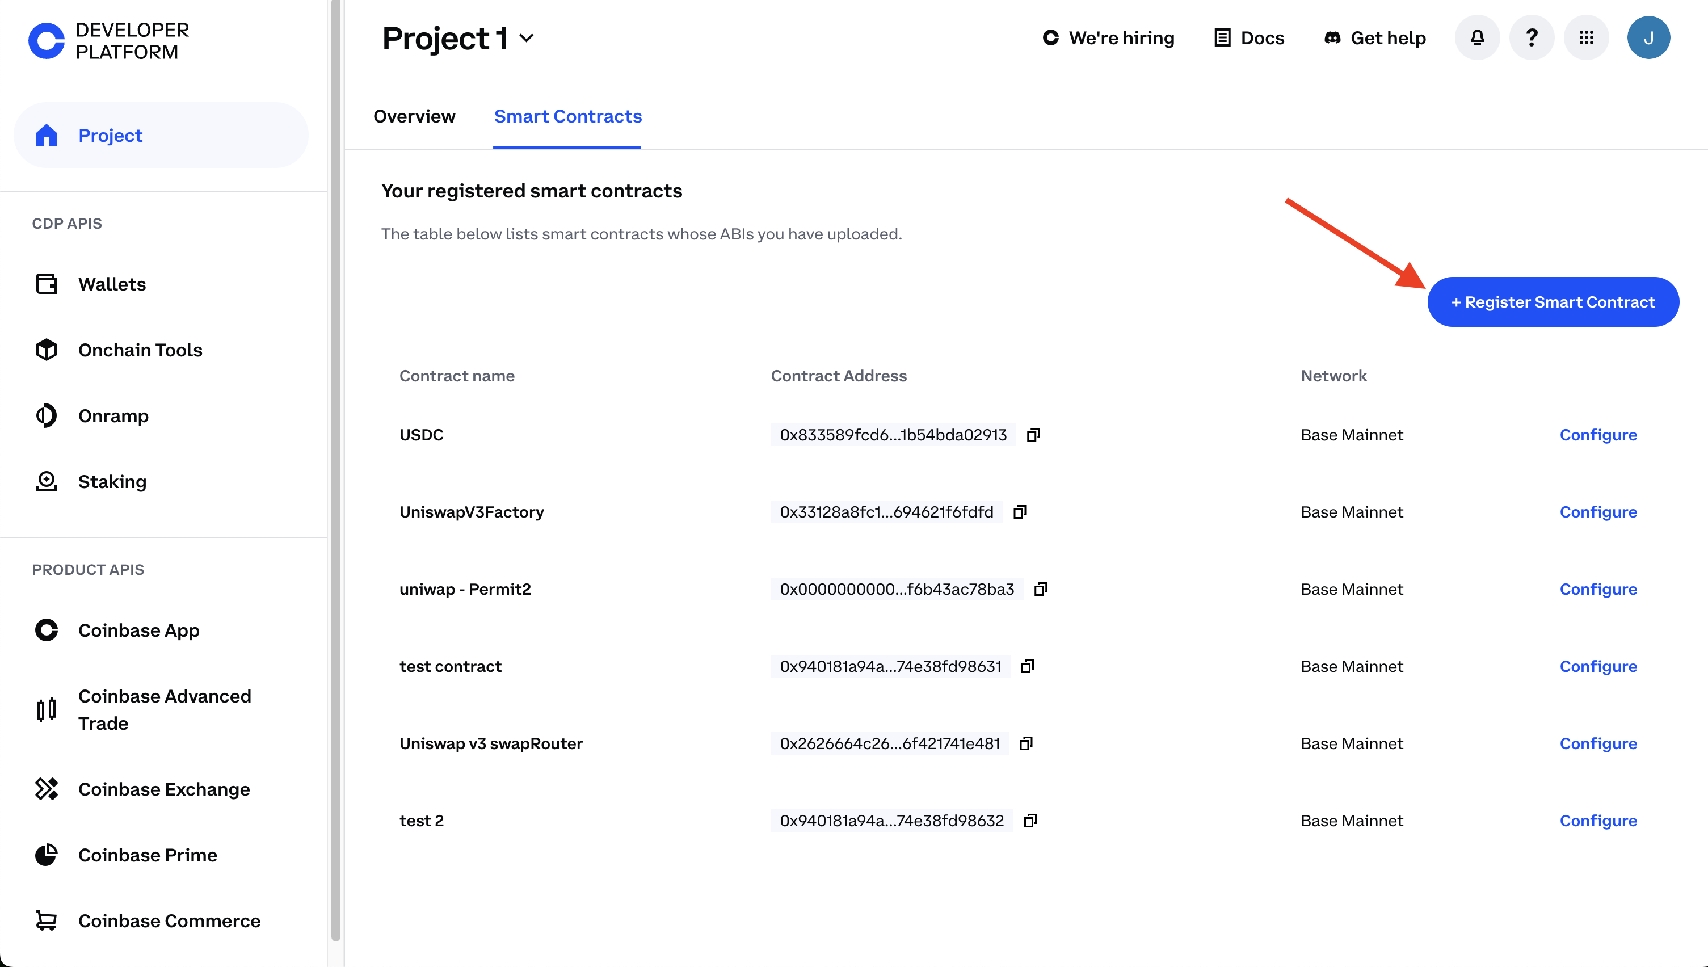Click the question mark help icon
The height and width of the screenshot is (967, 1708).
[x=1532, y=38]
